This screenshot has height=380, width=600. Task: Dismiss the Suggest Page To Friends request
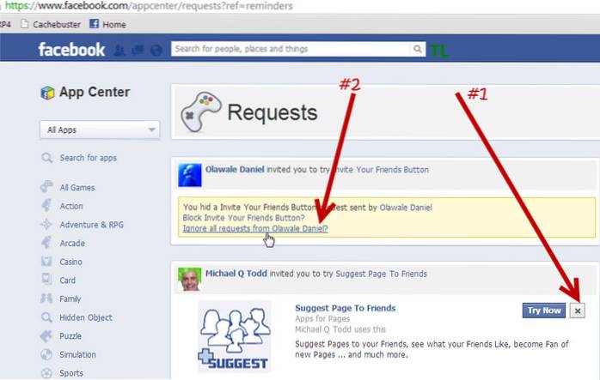click(x=578, y=311)
